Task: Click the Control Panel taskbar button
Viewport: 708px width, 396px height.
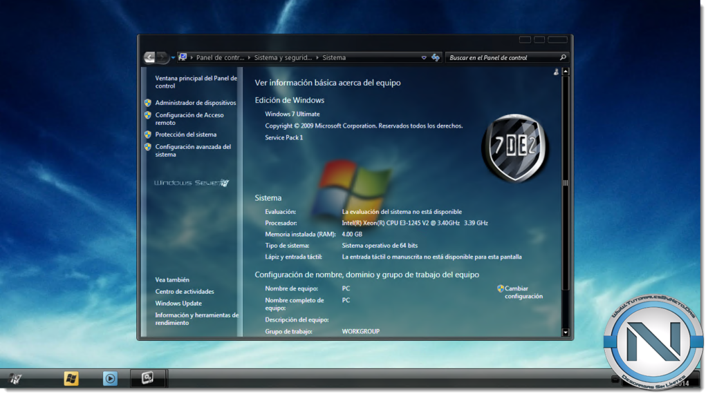Action: coord(148,378)
